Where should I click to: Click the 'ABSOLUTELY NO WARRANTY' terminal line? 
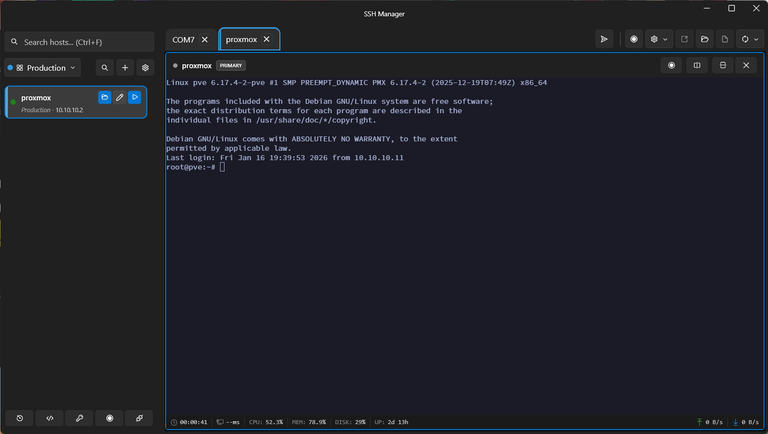pyautogui.click(x=312, y=139)
